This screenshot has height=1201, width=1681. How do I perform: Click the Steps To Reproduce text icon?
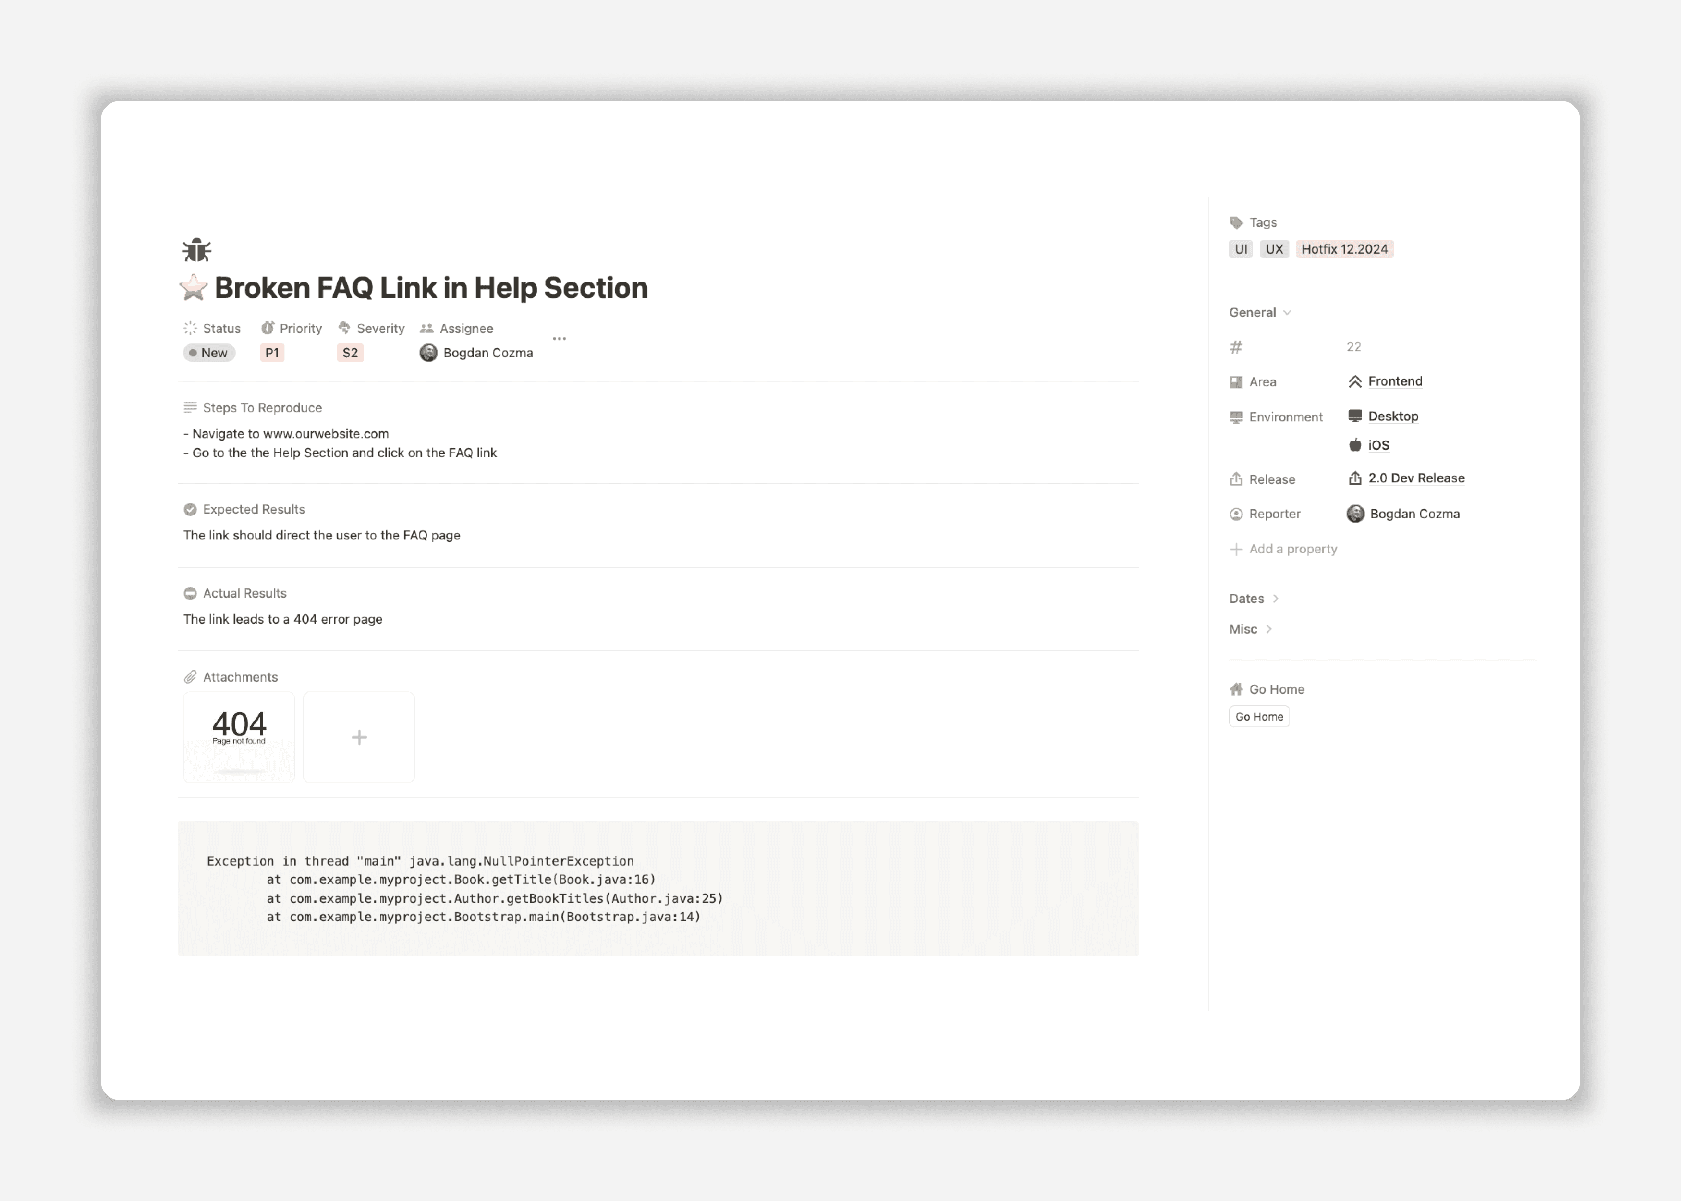(190, 407)
